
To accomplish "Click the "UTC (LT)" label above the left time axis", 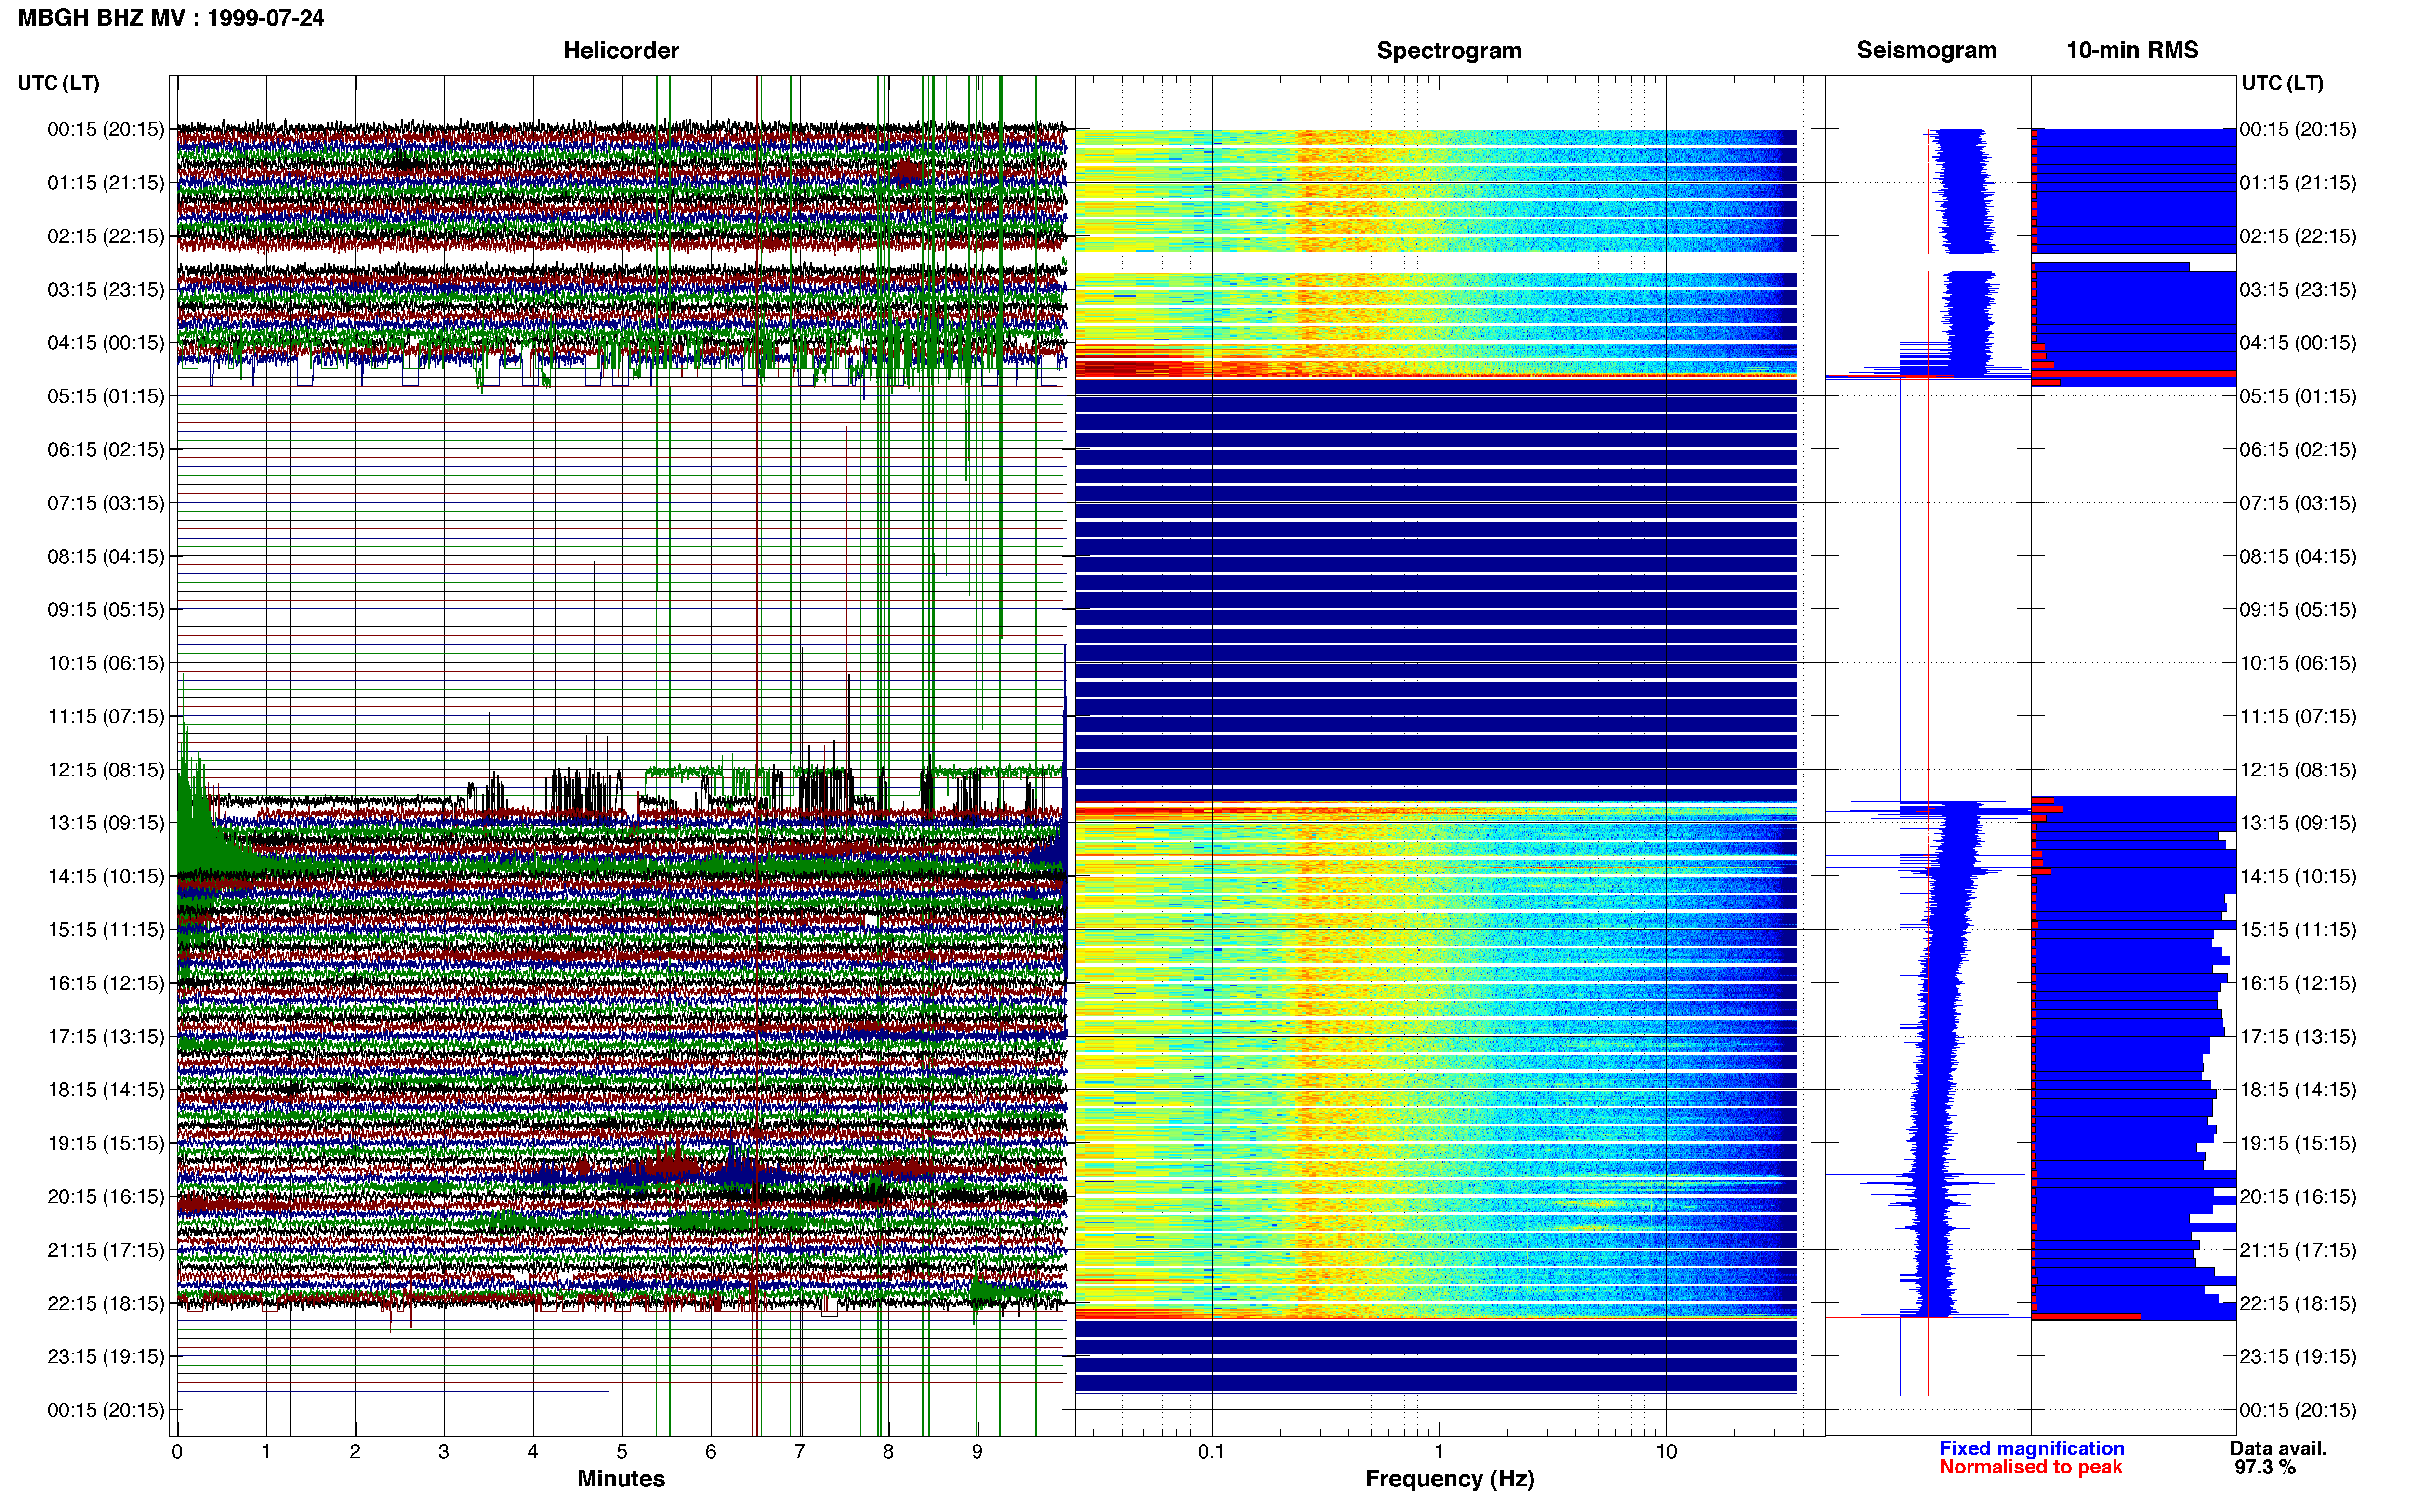I will [59, 83].
